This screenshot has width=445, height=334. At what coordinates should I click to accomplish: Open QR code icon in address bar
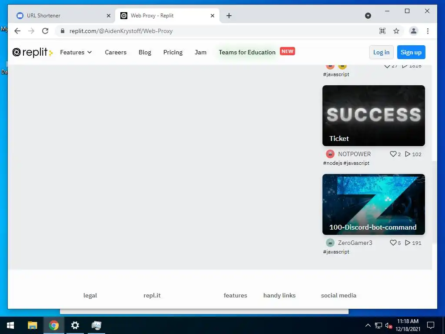click(x=382, y=31)
